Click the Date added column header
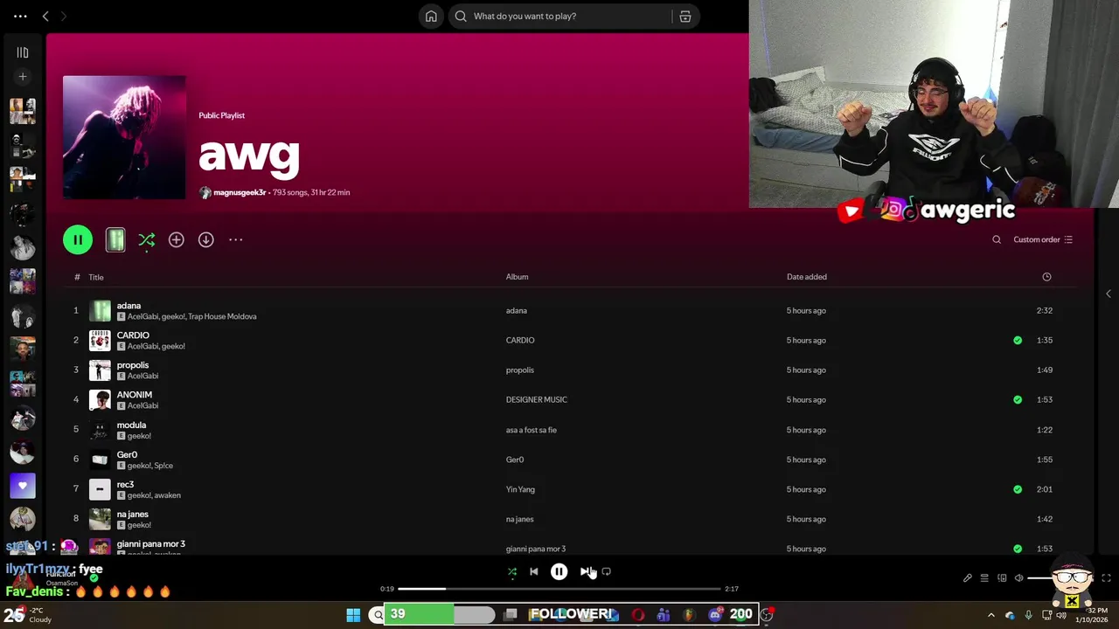The height and width of the screenshot is (629, 1119). (806, 277)
